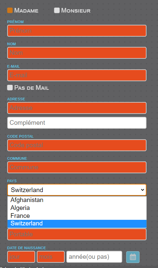The image size is (158, 268).
Task: Focus the mois birth date field
Action: click(x=51, y=257)
